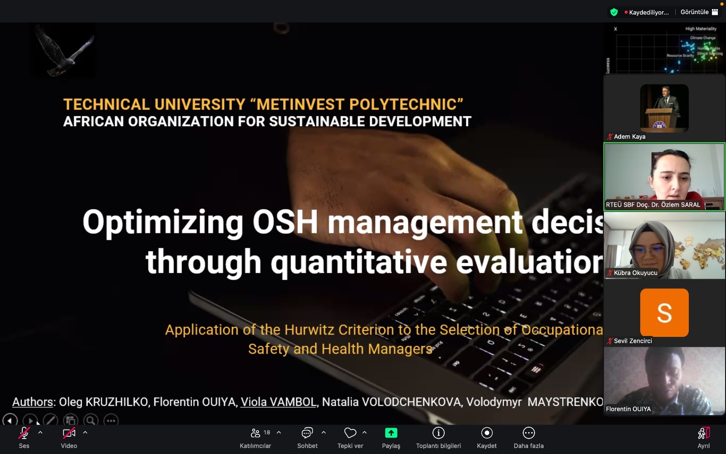The width and height of the screenshot is (726, 454).
Task: Click the magnifier zoom icon on slide
Action: [91, 420]
